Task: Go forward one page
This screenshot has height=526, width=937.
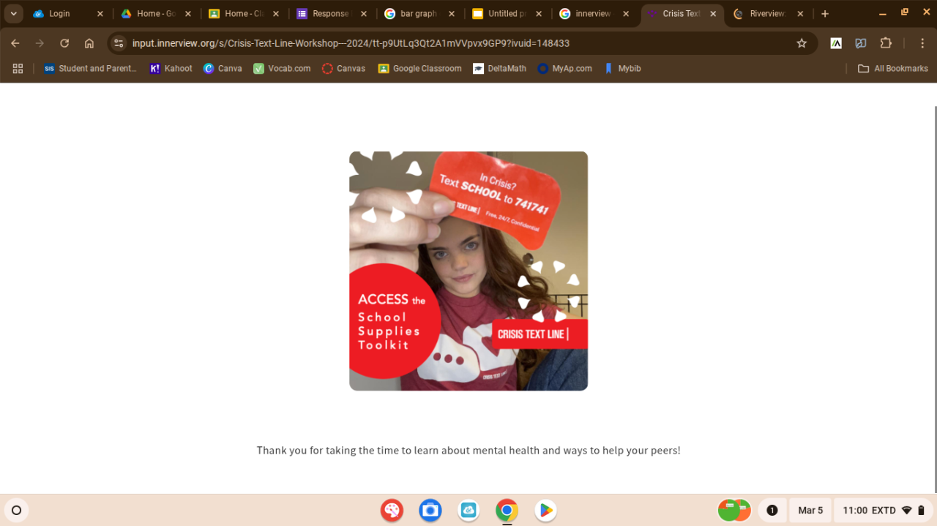Action: [40, 43]
